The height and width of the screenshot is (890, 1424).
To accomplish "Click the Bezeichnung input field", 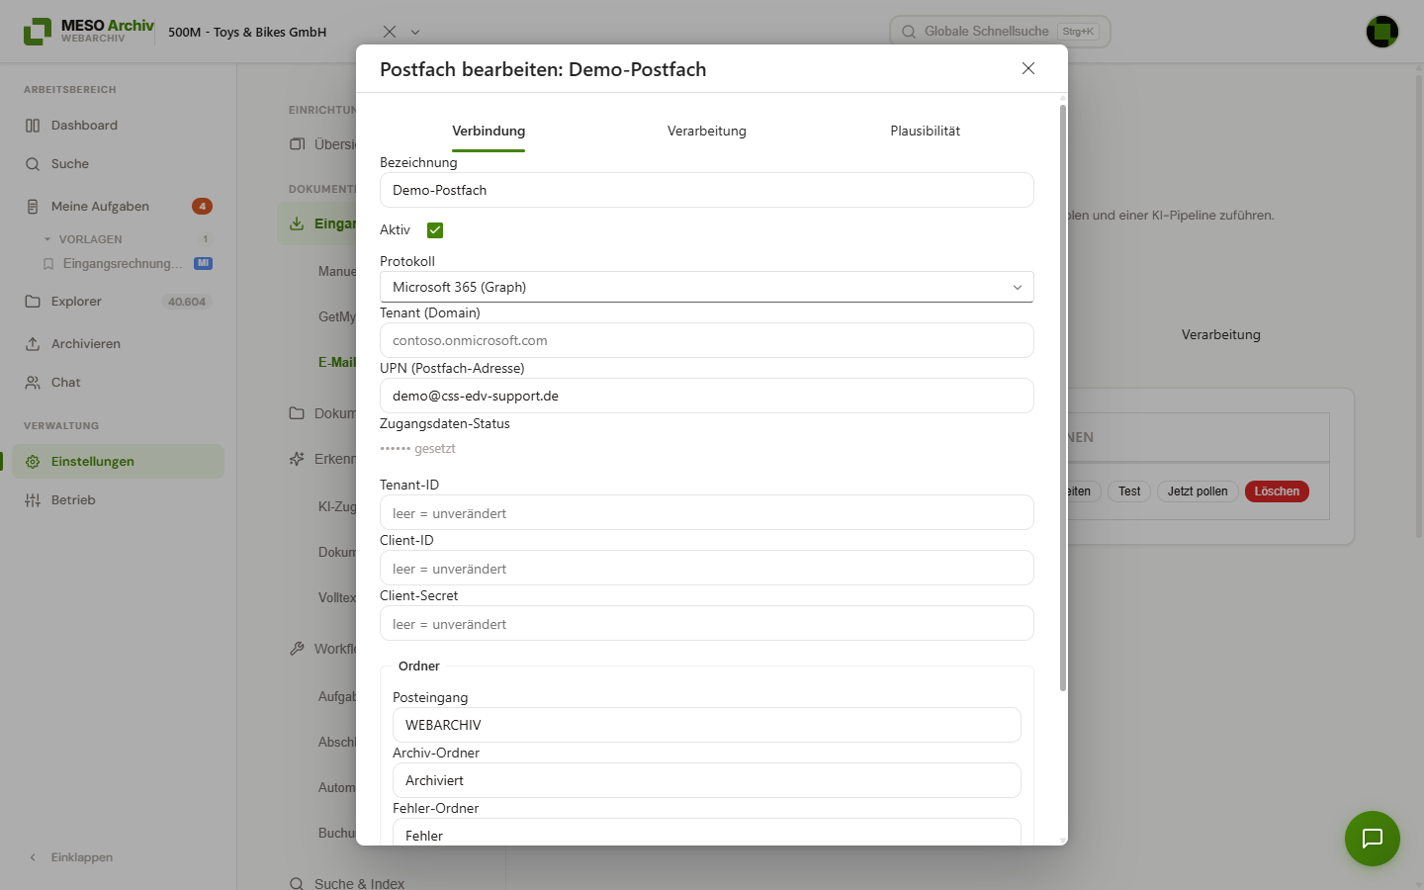I will click(707, 190).
